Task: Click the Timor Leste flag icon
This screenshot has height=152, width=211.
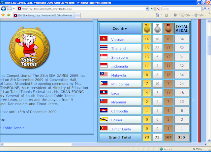Action: tap(104, 128)
